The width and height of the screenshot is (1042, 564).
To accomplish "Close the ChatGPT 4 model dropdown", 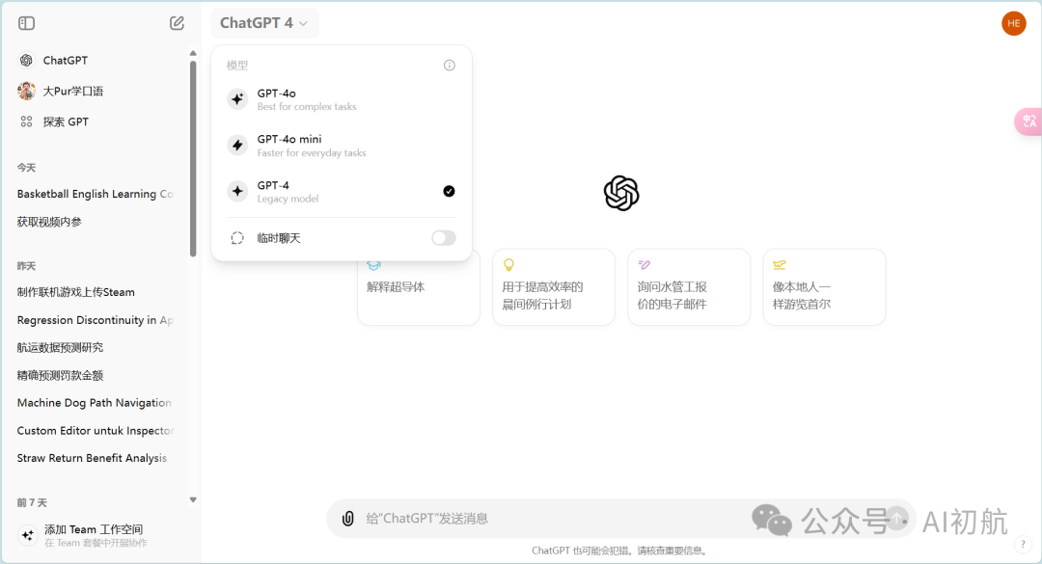I will (x=263, y=23).
